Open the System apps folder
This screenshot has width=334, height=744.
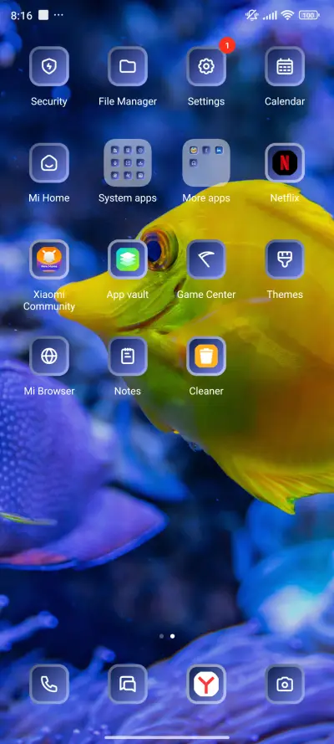tap(128, 162)
